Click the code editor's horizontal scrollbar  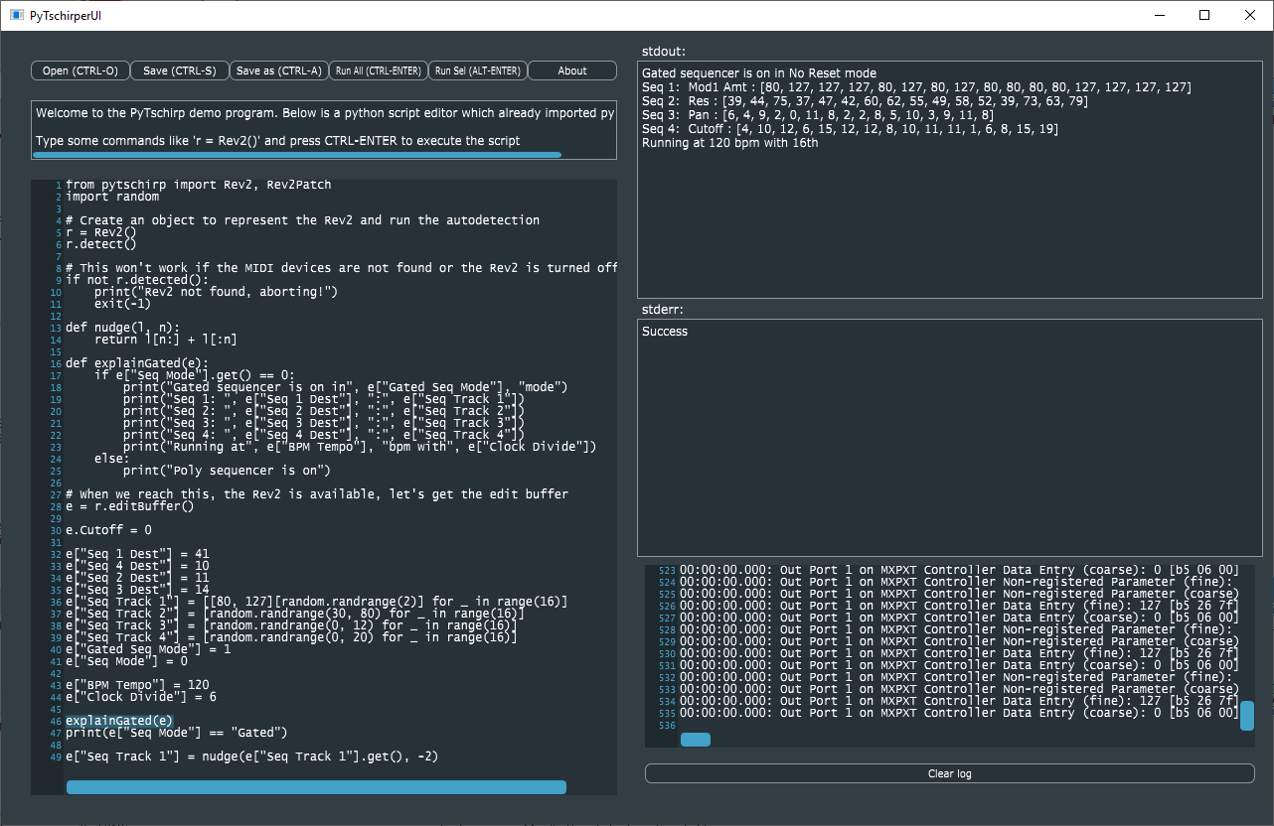[x=316, y=787]
